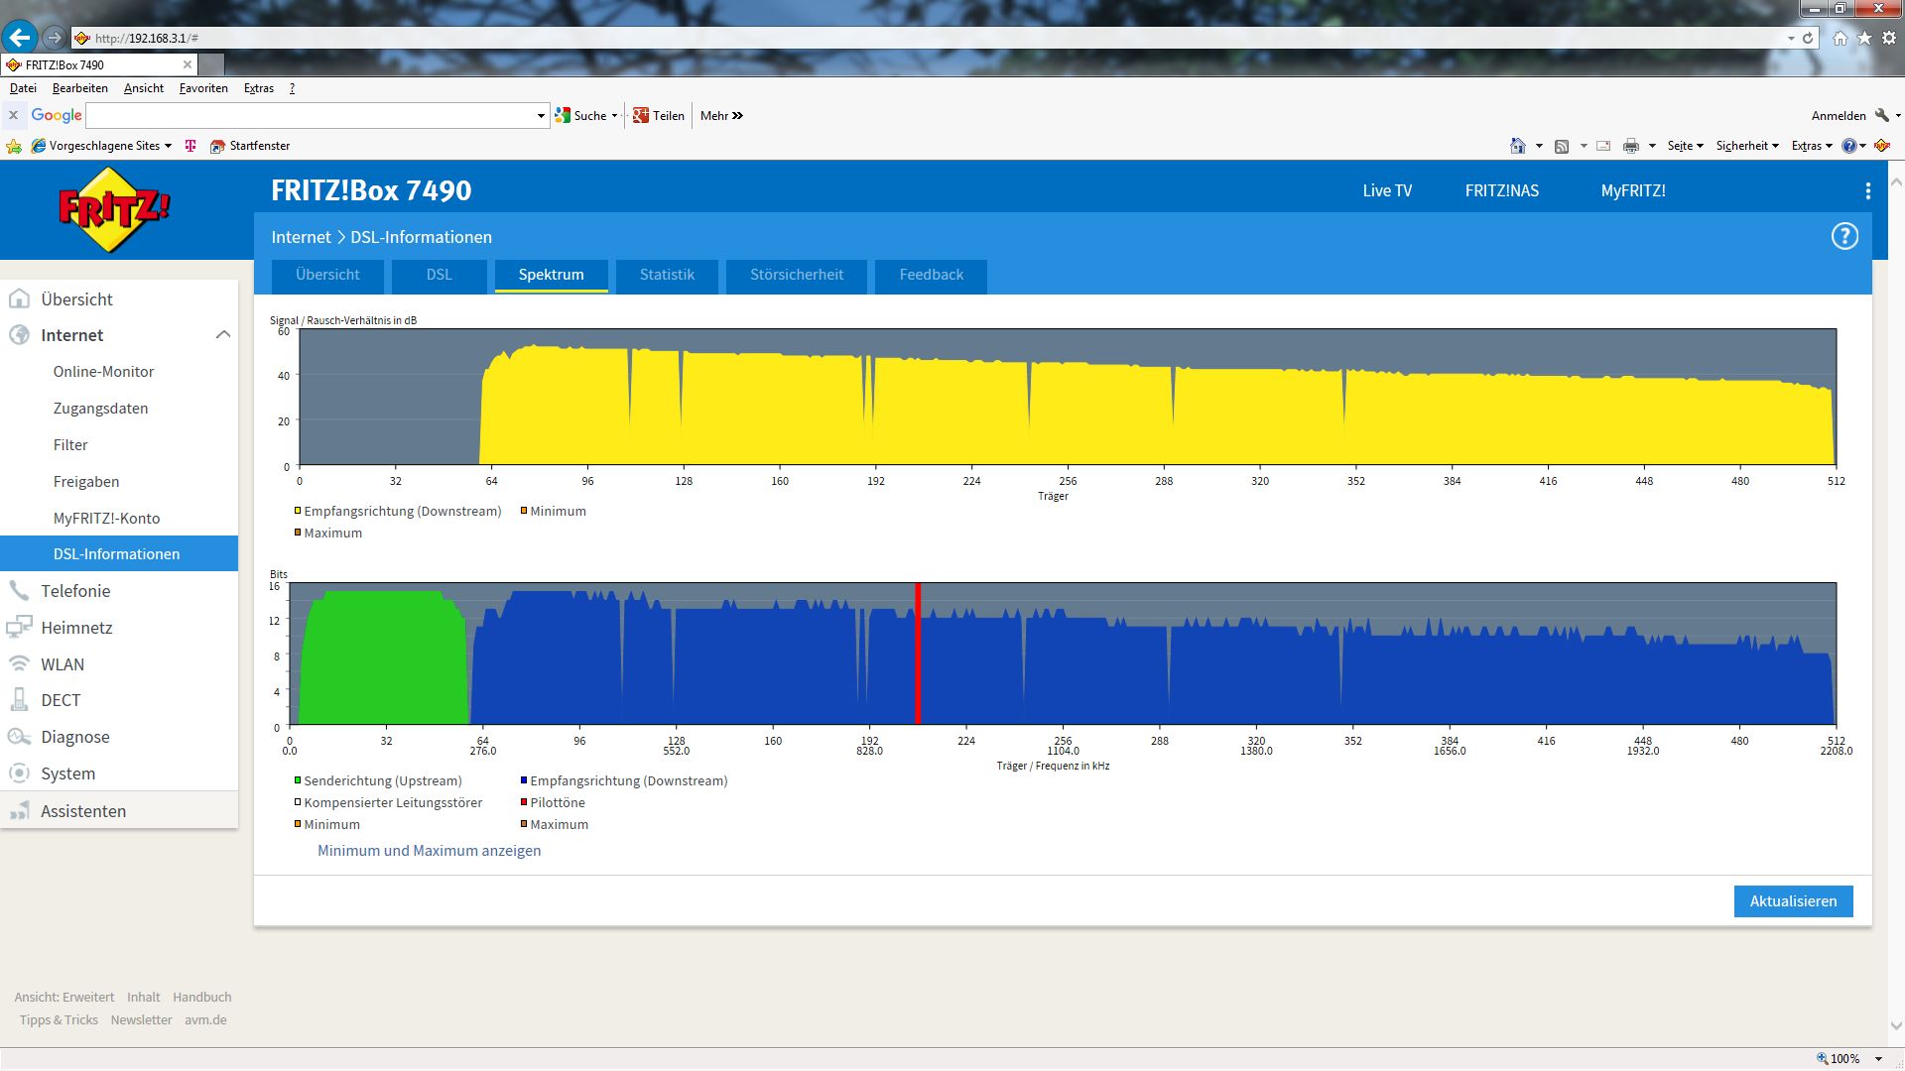Switch to the Störsicherheit tab
Screen dimensions: 1905x1071
(x=797, y=275)
